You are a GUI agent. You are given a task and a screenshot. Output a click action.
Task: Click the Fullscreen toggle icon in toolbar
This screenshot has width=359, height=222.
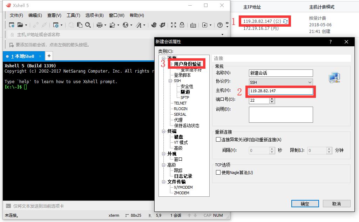click(174, 25)
